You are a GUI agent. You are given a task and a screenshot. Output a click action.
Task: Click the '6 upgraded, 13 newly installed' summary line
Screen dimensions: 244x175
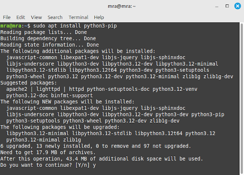click(96, 146)
